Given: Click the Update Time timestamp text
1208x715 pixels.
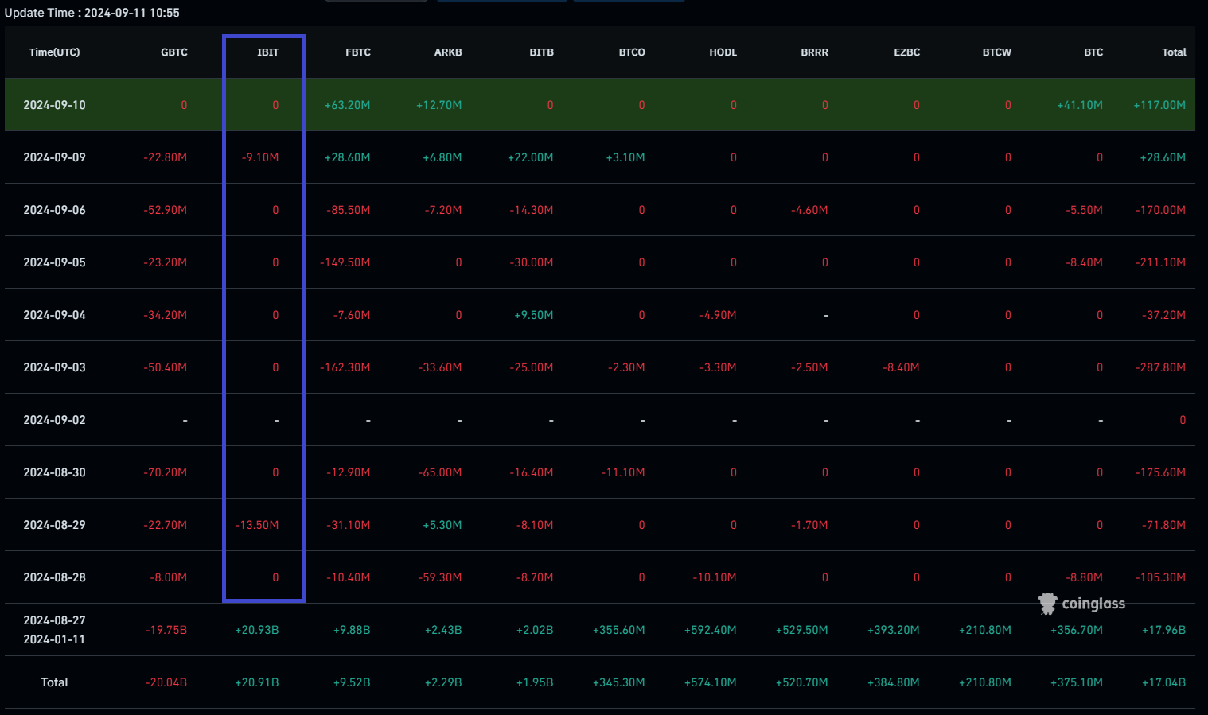Looking at the screenshot, I should tap(92, 12).
